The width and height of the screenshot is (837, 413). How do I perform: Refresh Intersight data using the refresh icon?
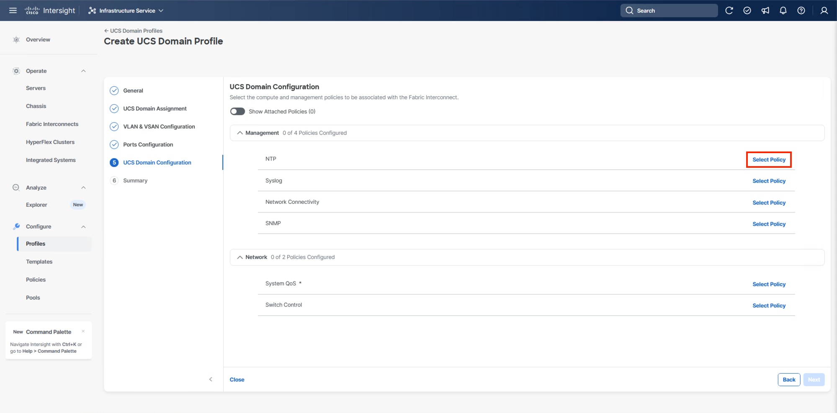[729, 10]
